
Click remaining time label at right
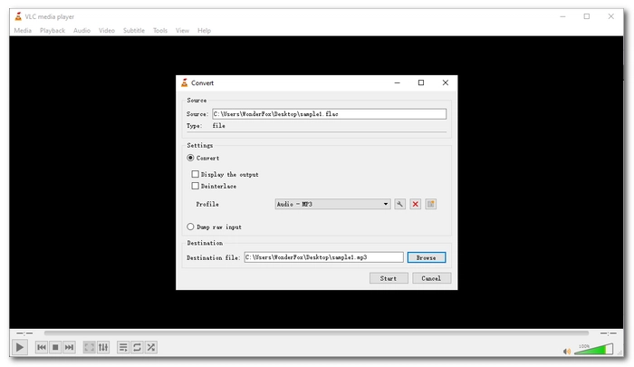[608, 333]
